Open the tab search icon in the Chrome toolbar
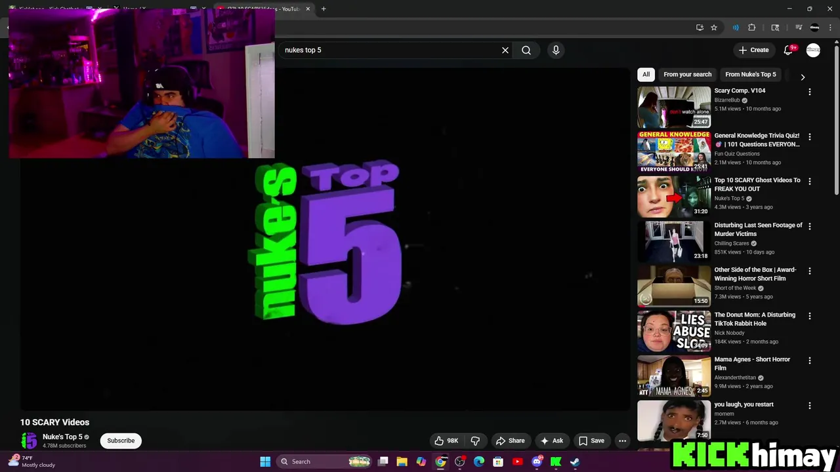This screenshot has height=472, width=840. 775,28
